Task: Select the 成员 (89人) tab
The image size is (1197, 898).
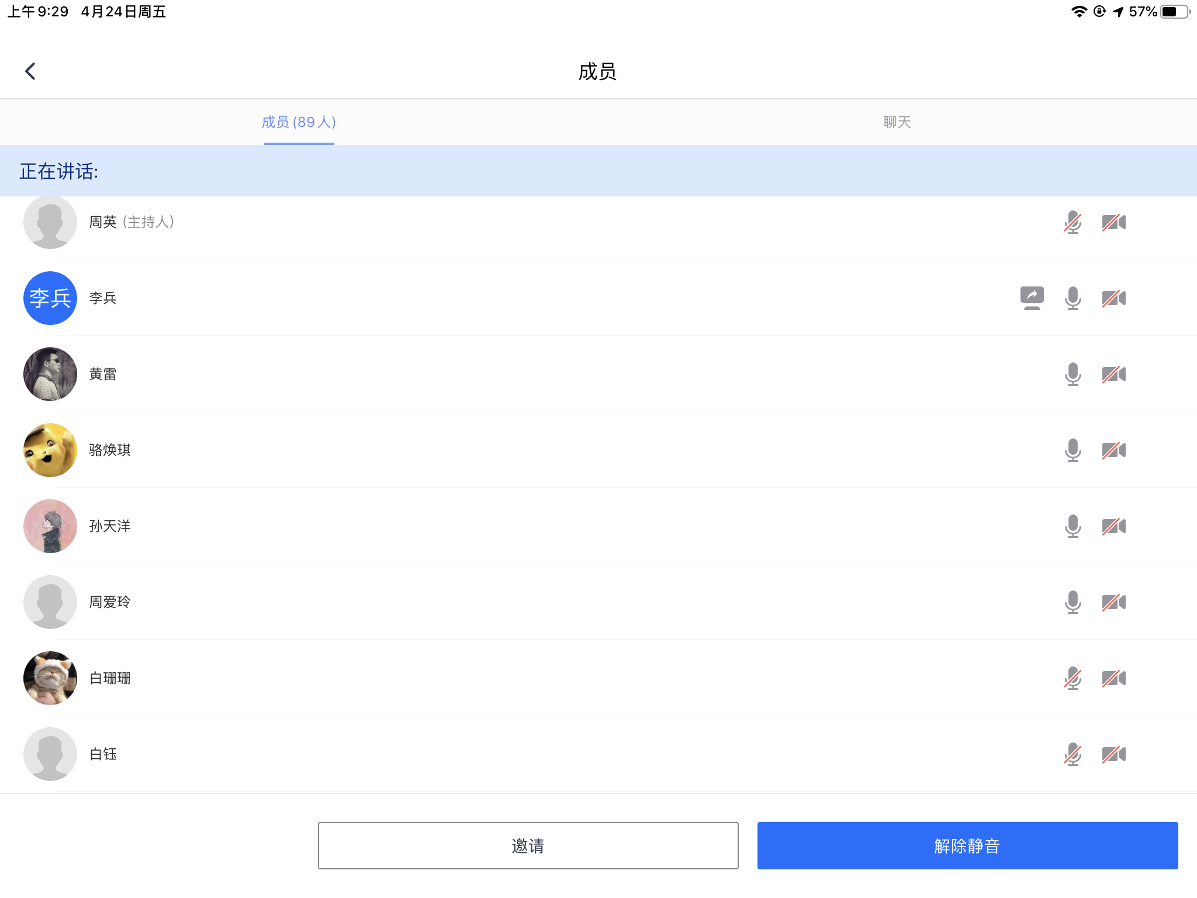Action: (299, 122)
